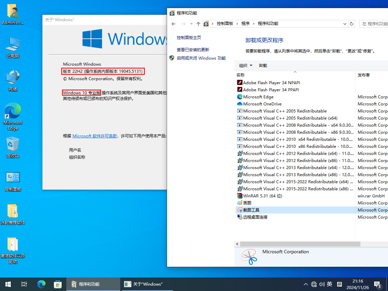Click the taskbar clock showing 21:16
The height and width of the screenshot is (291, 388).
point(358,284)
